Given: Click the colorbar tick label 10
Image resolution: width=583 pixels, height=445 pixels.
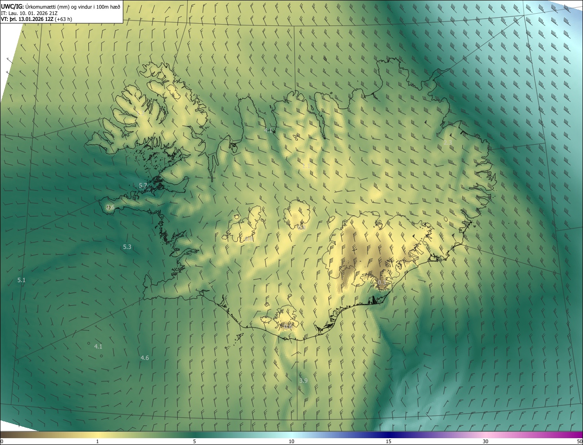Looking at the screenshot, I should coord(291,441).
